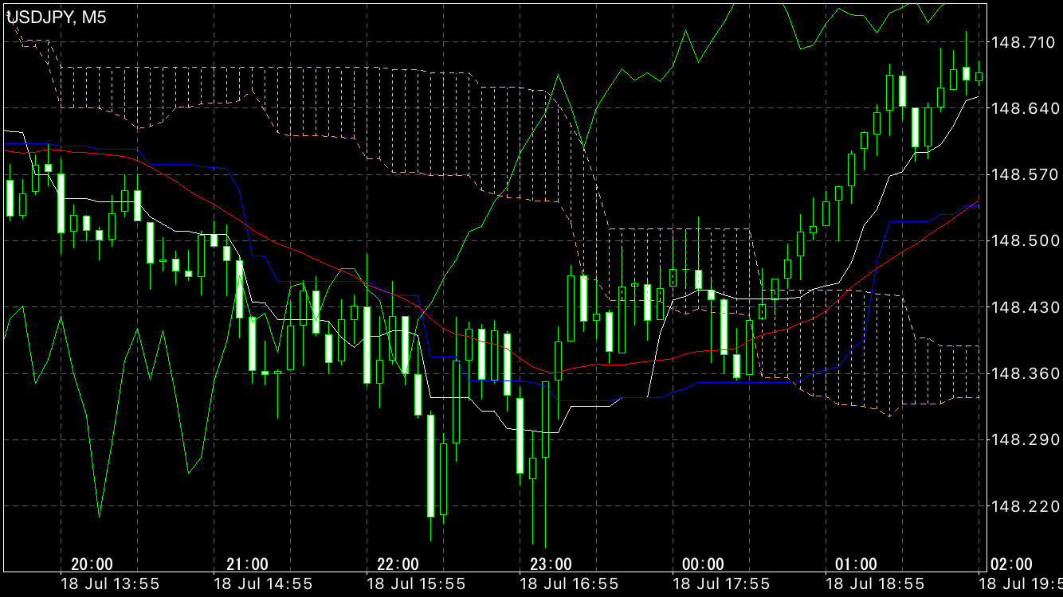Select the 18 Jul 15:55 date label
The image size is (1063, 597).
point(417,583)
